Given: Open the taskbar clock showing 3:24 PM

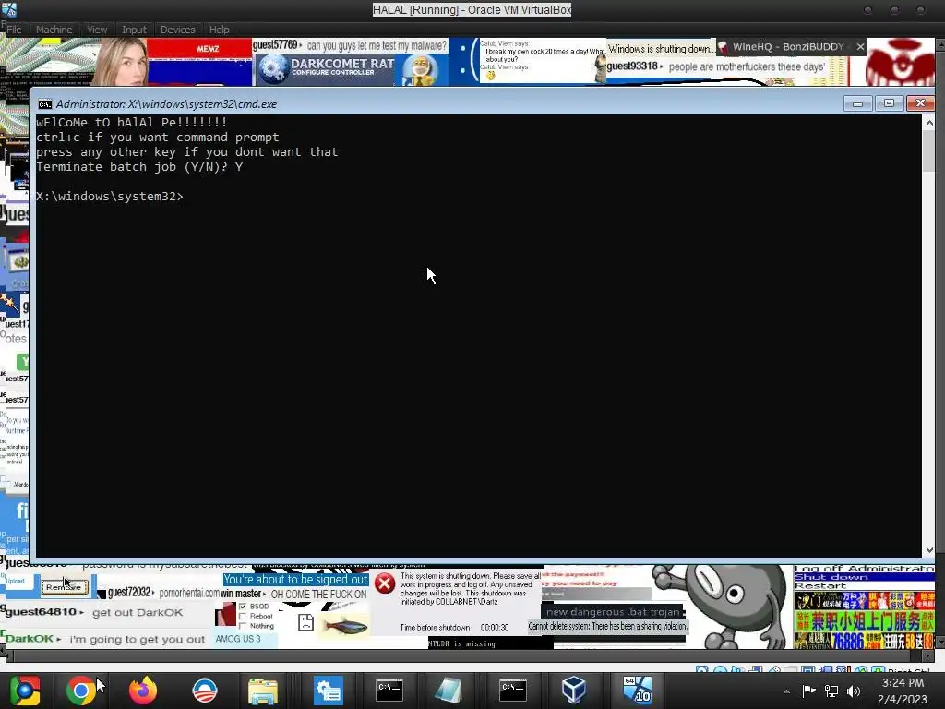Looking at the screenshot, I should (903, 691).
